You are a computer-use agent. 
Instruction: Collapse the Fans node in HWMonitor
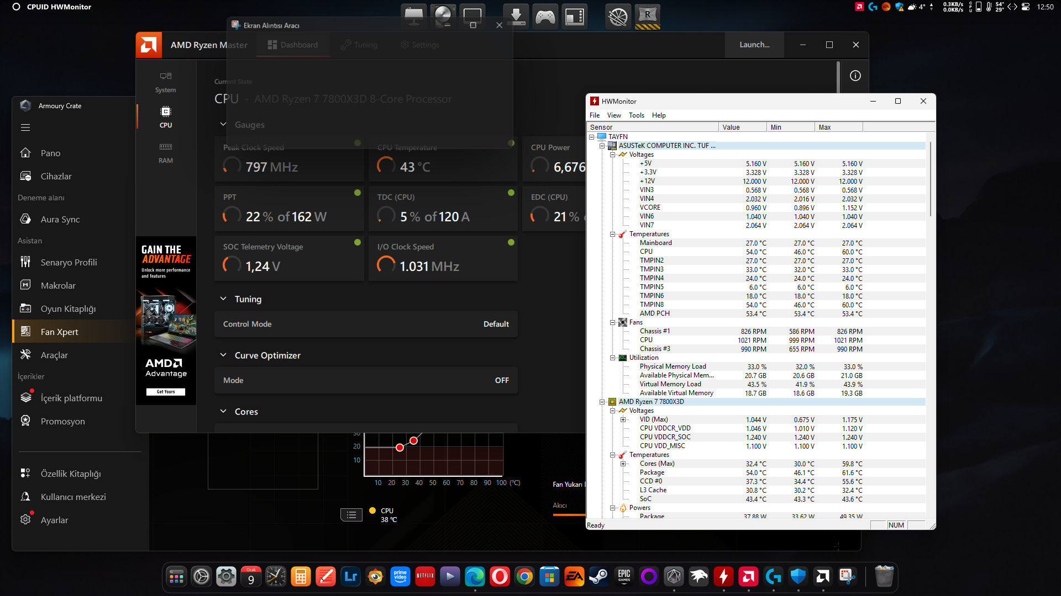[x=613, y=322]
